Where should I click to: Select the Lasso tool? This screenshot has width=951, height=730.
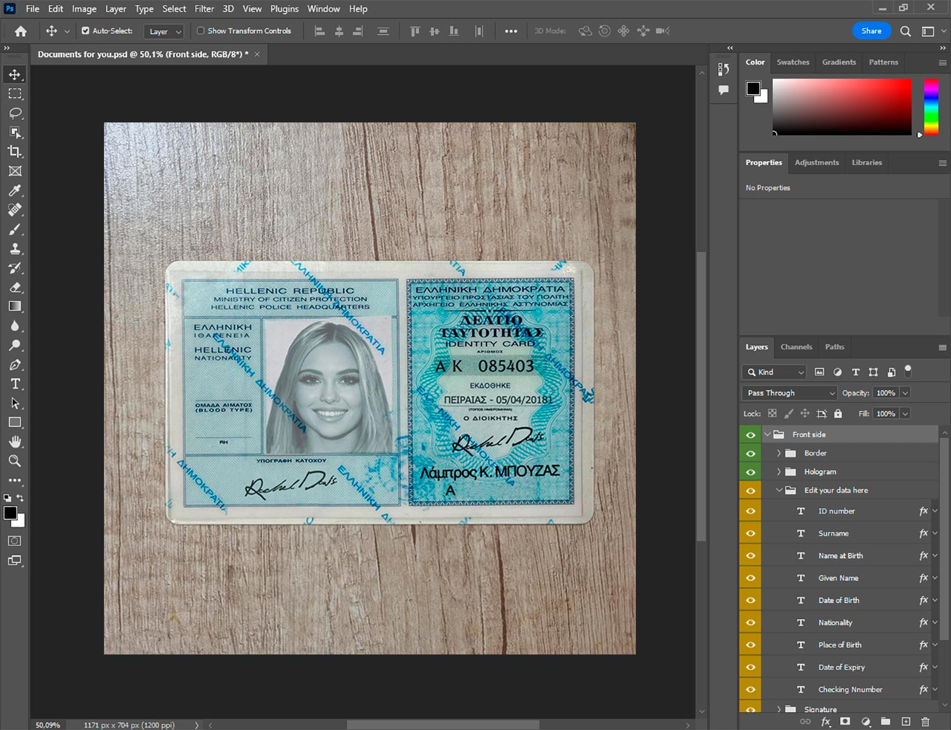pos(15,113)
